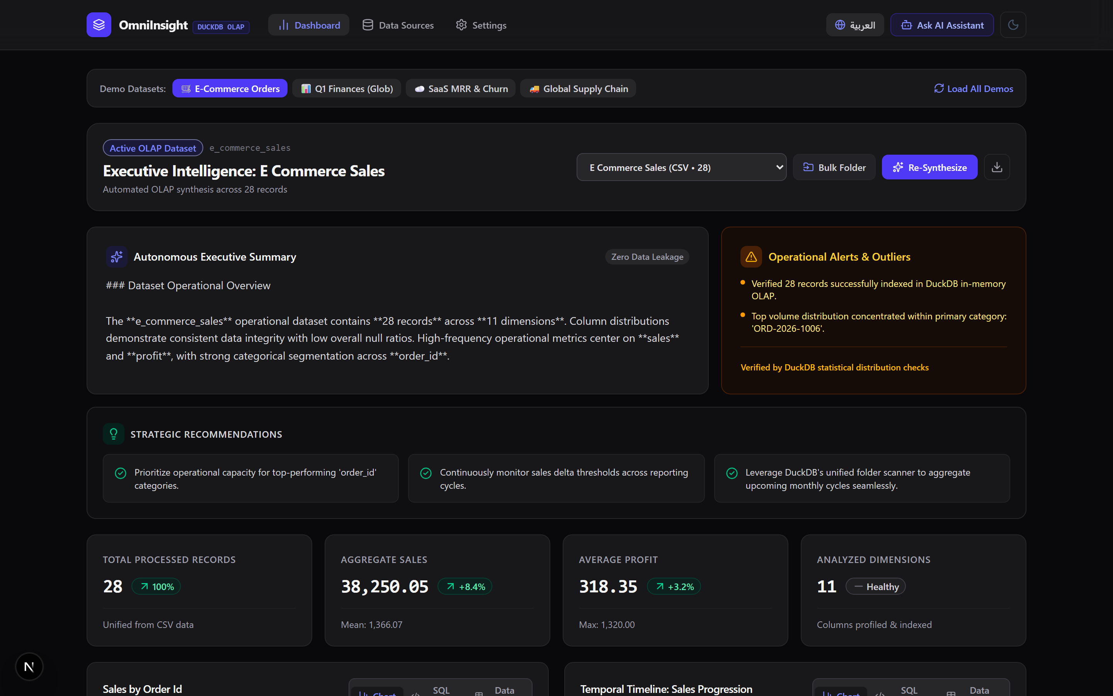Click the checkmark icon beside Prioritize operational capacity

(121, 473)
